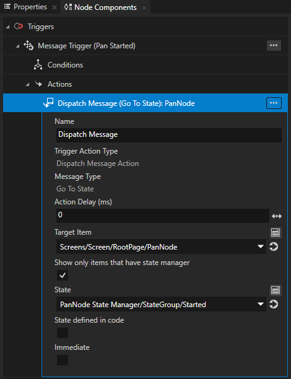Enable State defined in code checkbox
Screen dimensions: 291x379
click(x=63, y=333)
